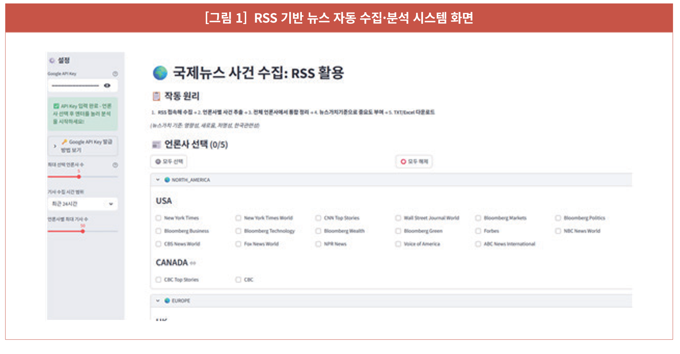Click the newspaper icon by 언론사 선택
Image resolution: width=680 pixels, height=354 pixels.
[x=156, y=145]
